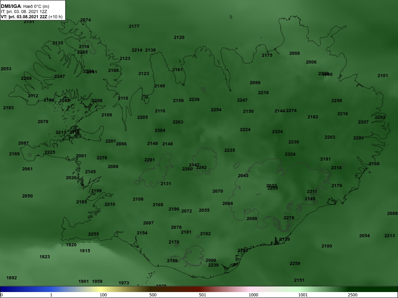Click the map value 2054

click(x=365, y=236)
